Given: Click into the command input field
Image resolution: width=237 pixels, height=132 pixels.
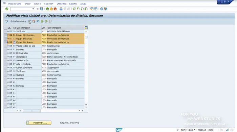Looking at the screenshot, I should pos(21,9).
